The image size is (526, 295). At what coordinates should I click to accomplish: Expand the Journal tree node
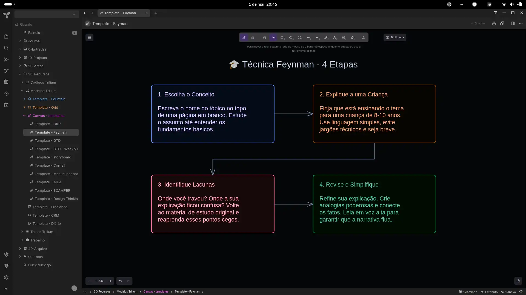pyautogui.click(x=20, y=41)
